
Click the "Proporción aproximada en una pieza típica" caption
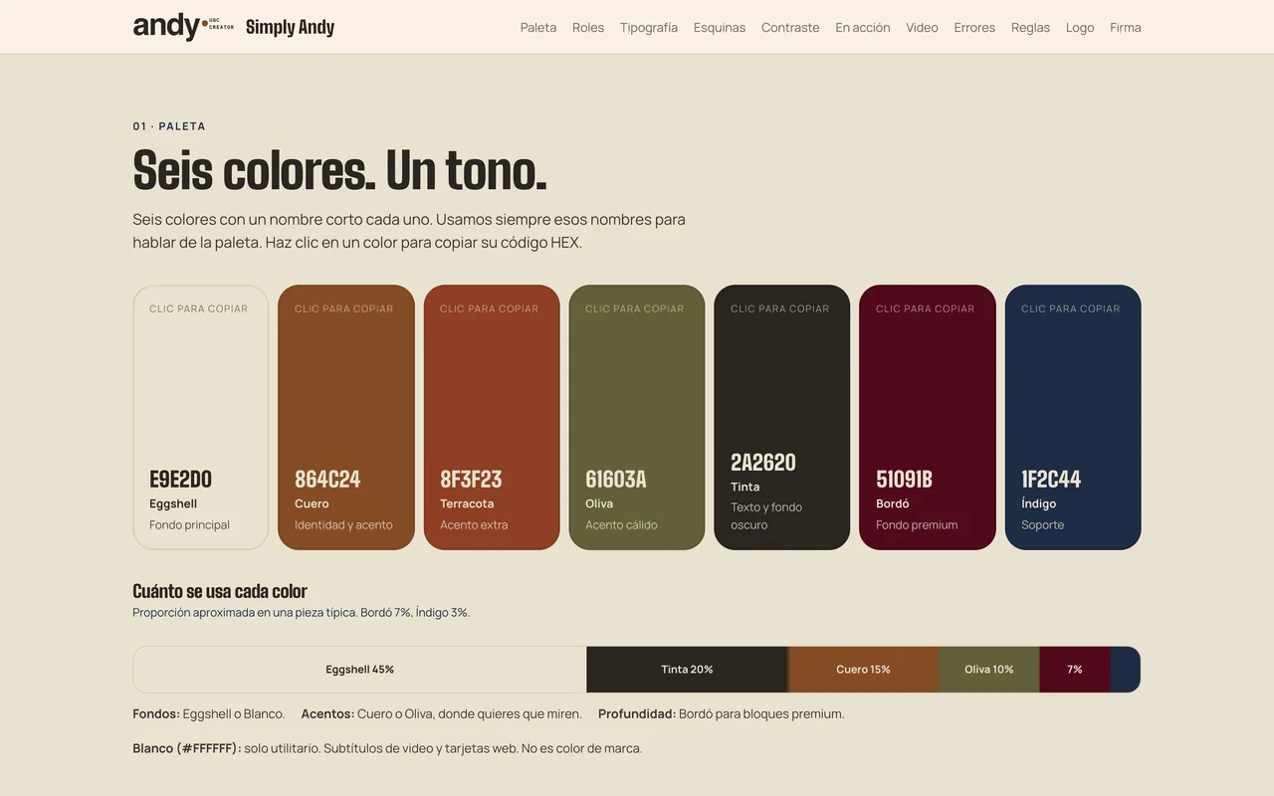click(x=245, y=613)
